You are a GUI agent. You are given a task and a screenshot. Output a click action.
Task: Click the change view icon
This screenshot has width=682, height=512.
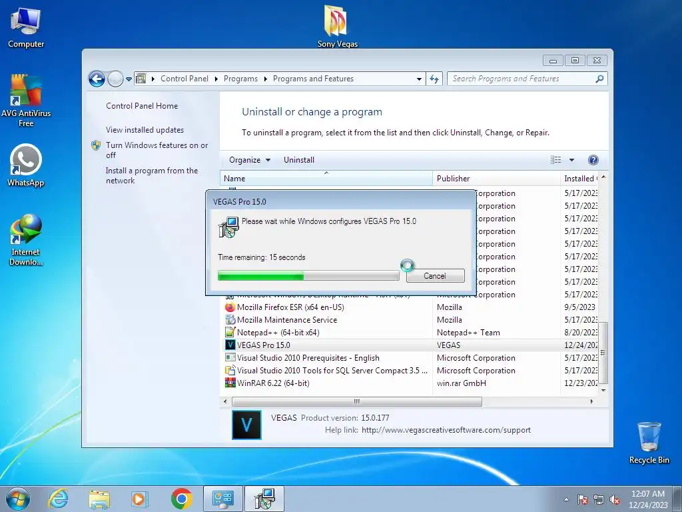click(x=556, y=160)
